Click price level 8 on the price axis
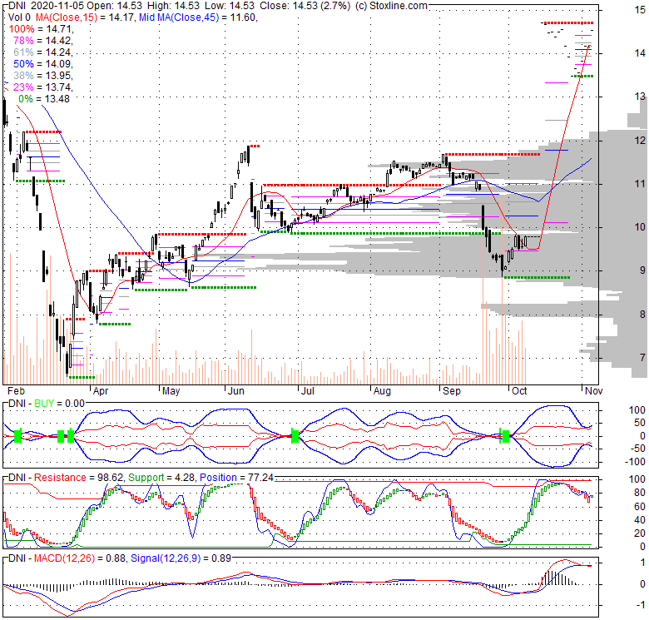 pyautogui.click(x=642, y=315)
